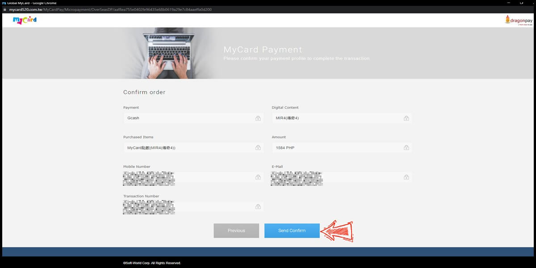The height and width of the screenshot is (268, 536).
Task: Click the lock icon in Mobile Number field
Action: coord(258,177)
